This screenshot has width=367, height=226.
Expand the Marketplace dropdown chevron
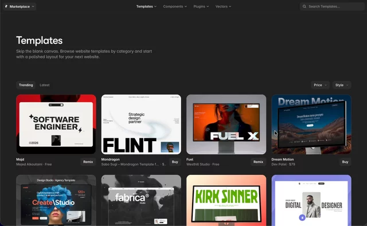click(x=33, y=6)
